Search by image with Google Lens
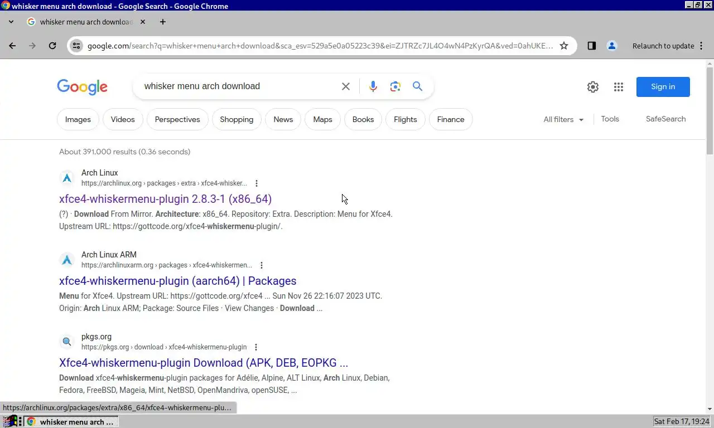714x428 pixels. pyautogui.click(x=395, y=86)
